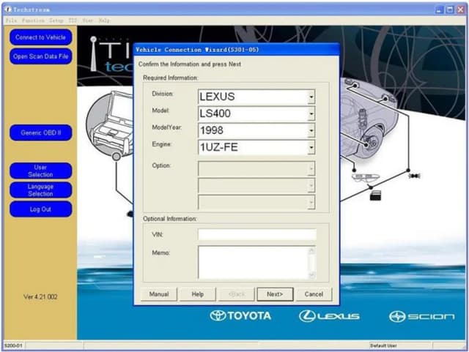Expand the Engine dropdown showing 1UZ-FE
The image size is (469, 352).
pos(311,148)
